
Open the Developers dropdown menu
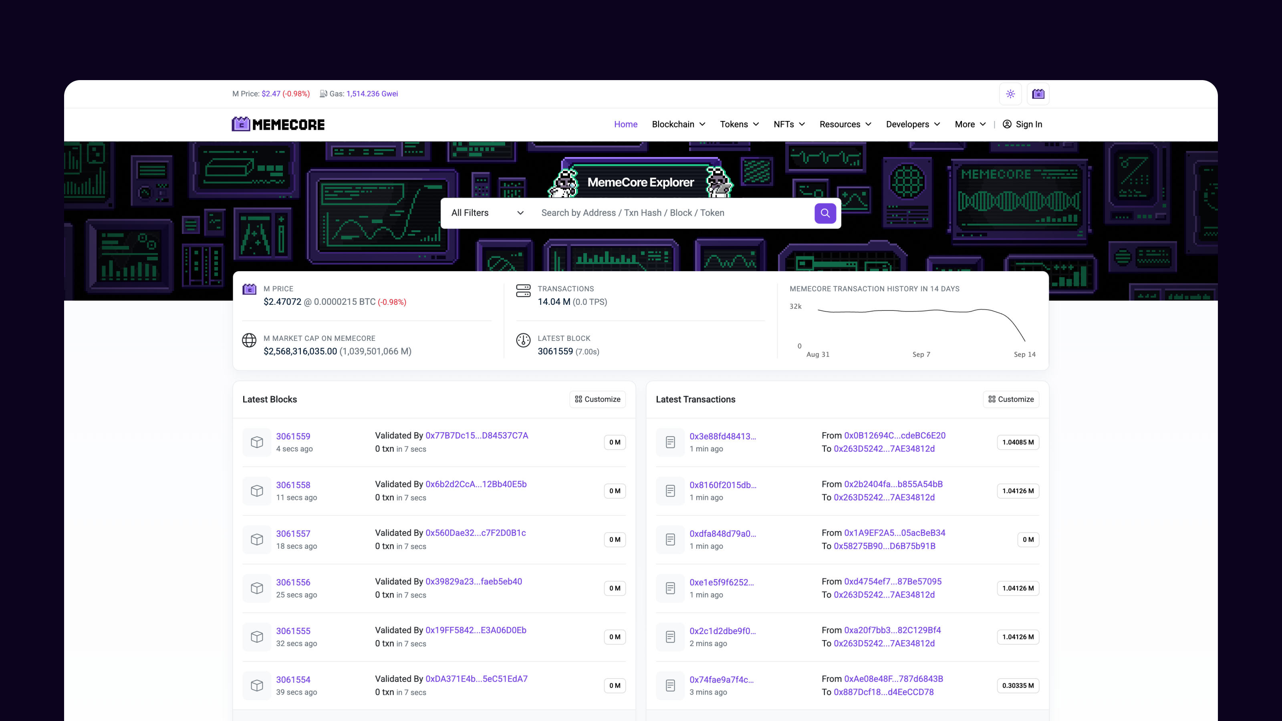click(913, 125)
